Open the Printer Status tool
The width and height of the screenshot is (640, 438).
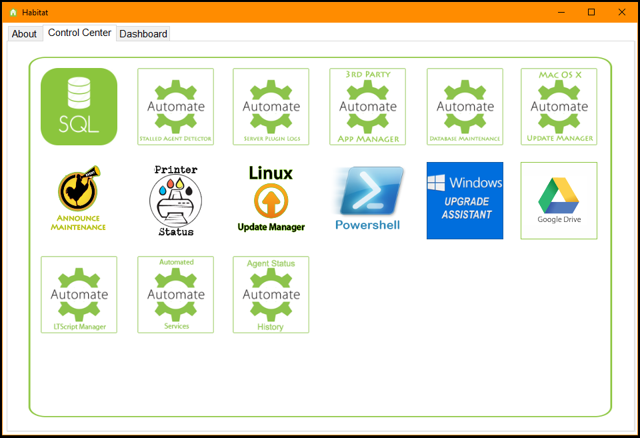tap(175, 201)
